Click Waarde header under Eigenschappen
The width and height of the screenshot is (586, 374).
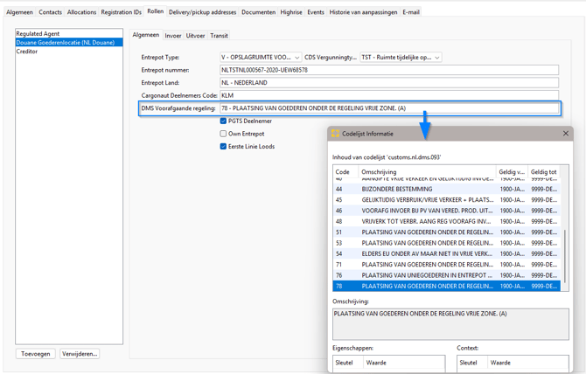coord(404,363)
